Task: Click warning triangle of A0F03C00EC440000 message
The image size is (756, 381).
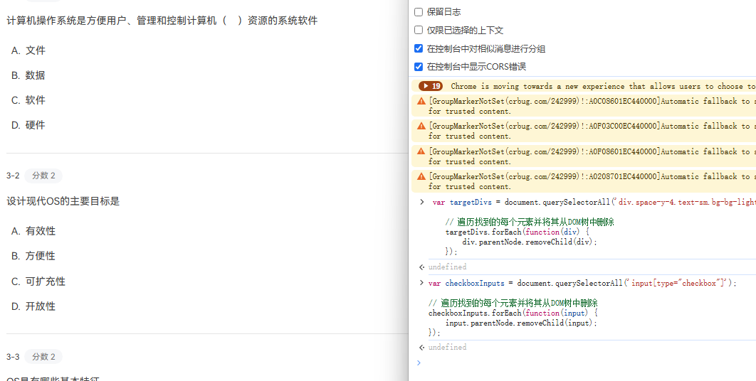Action: click(x=421, y=127)
